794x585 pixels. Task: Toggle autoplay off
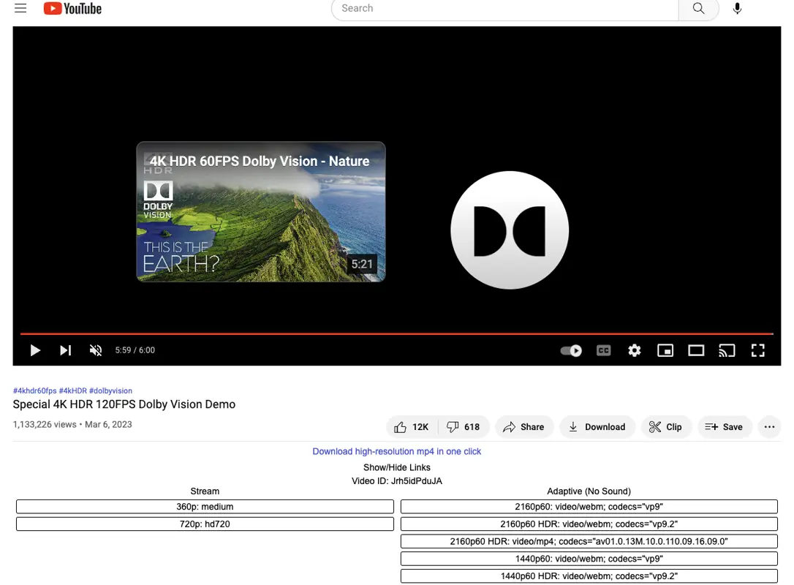(x=570, y=350)
